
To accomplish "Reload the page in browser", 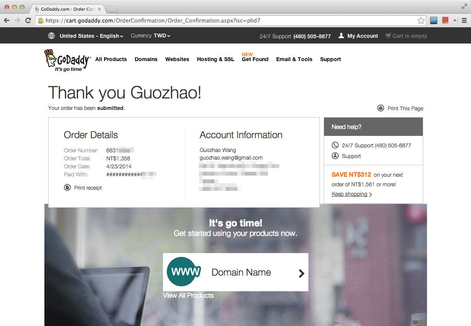I will click(x=28, y=21).
